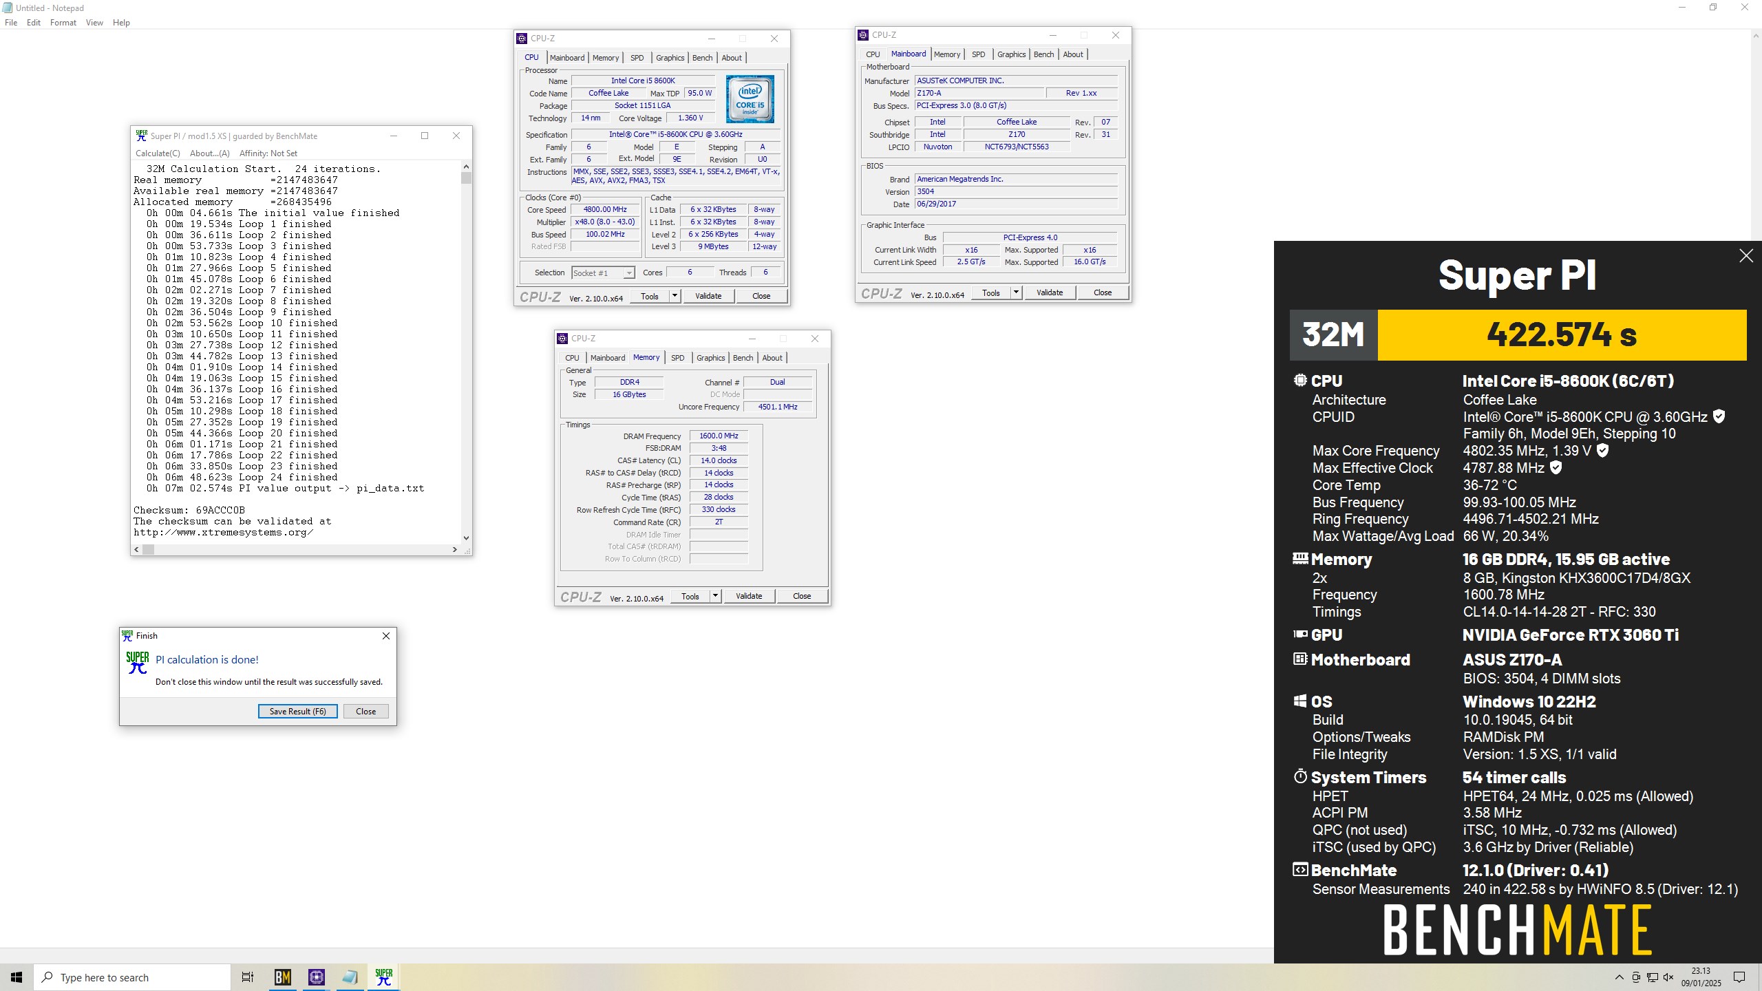This screenshot has width=1762, height=991.
Task: Click Save Result (F6) button
Action: [298, 712]
